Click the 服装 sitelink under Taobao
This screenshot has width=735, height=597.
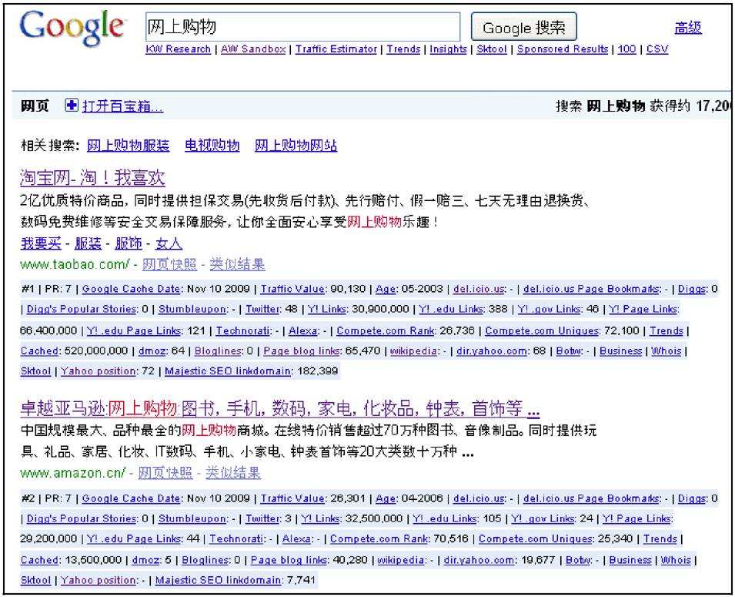pyautogui.click(x=88, y=243)
